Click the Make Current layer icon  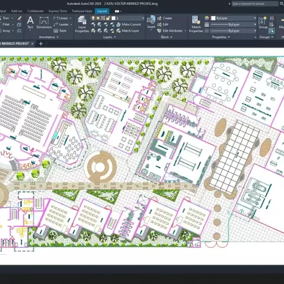click(118, 25)
